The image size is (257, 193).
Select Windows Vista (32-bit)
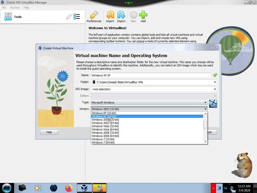click(147, 126)
